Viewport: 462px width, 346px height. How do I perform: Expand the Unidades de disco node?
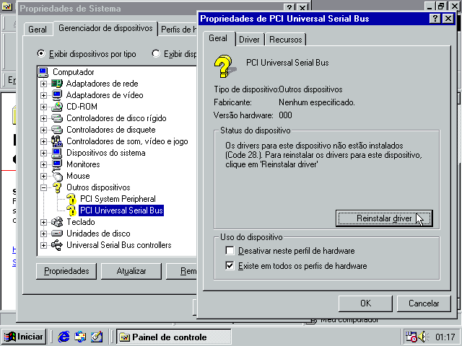tap(43, 234)
